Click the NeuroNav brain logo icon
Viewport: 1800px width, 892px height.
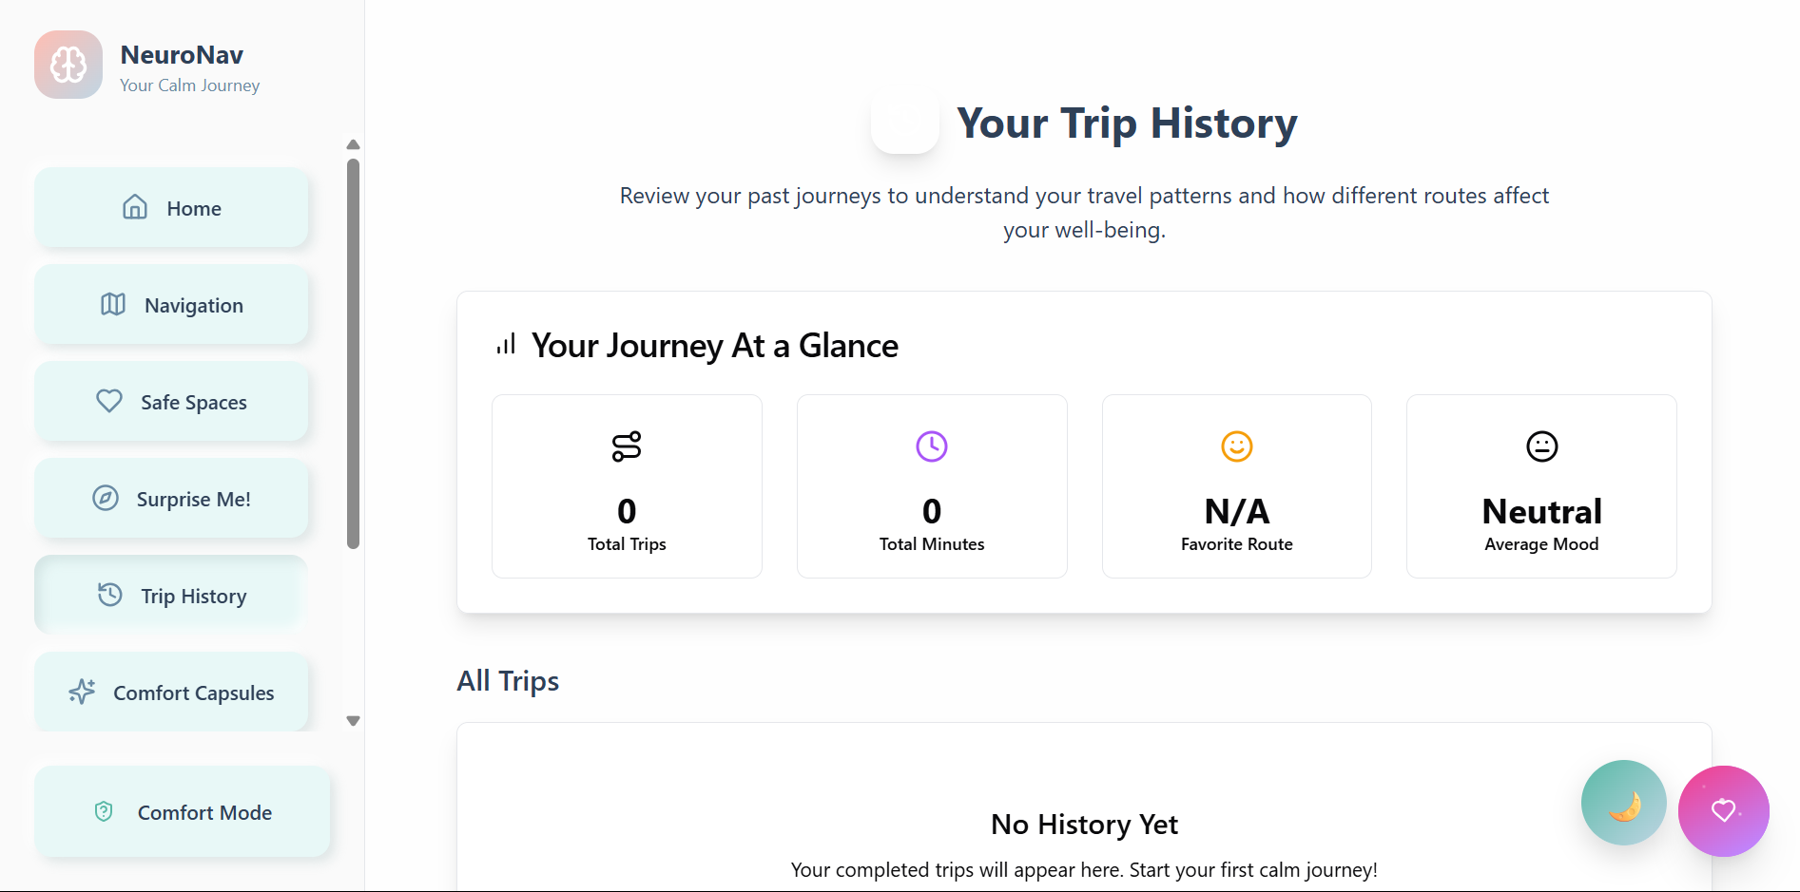(x=68, y=65)
